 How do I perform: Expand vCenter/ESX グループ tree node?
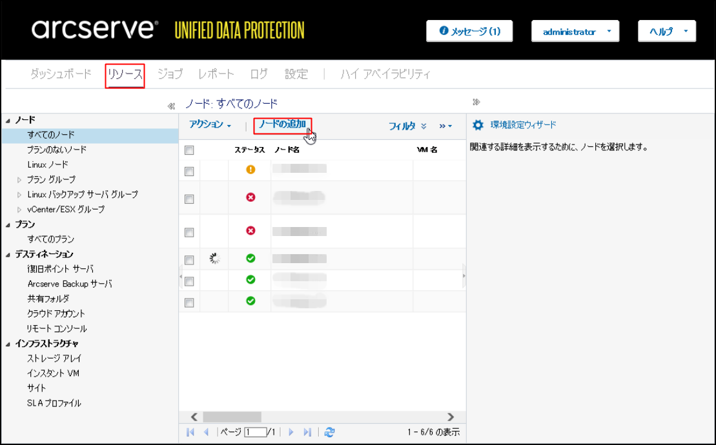coord(19,210)
